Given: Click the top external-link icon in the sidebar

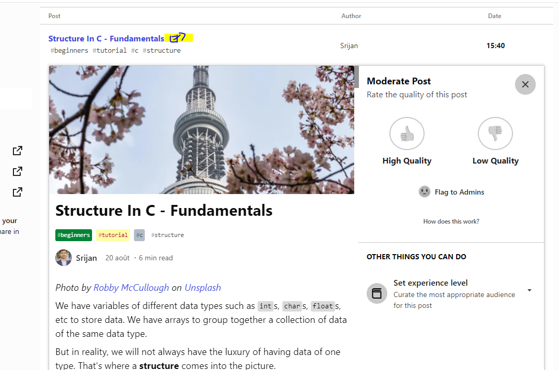Looking at the screenshot, I should pos(17,151).
